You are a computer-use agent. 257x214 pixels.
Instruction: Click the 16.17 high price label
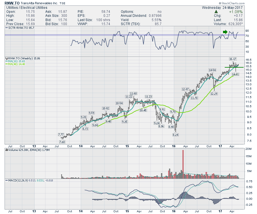tap(233, 59)
